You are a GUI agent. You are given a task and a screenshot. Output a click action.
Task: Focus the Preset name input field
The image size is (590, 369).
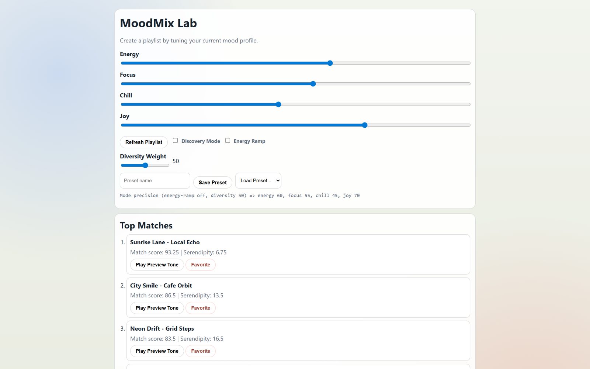(x=155, y=180)
